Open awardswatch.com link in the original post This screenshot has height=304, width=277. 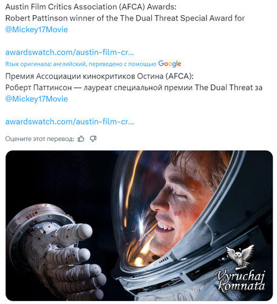69,52
